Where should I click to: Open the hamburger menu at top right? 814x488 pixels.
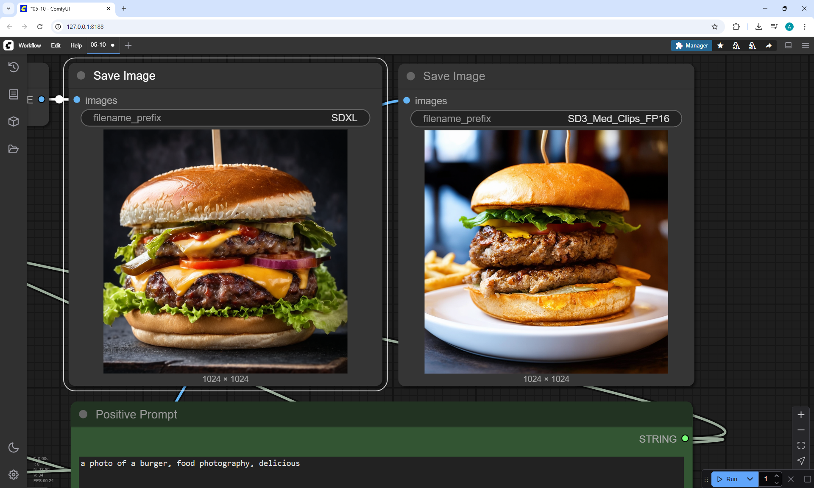click(806, 45)
